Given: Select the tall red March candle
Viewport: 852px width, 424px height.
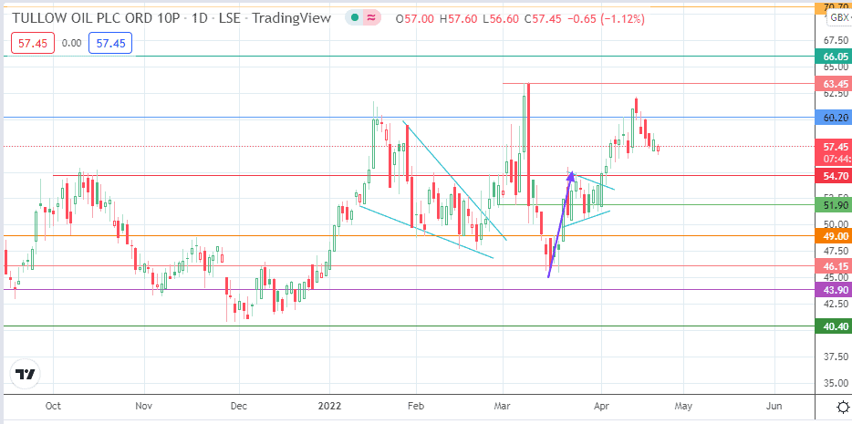Looking at the screenshot, I should click(x=529, y=144).
